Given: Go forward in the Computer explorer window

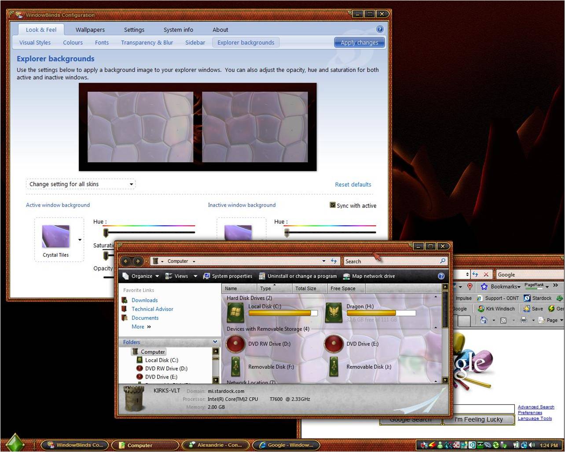Looking at the screenshot, I should point(137,261).
